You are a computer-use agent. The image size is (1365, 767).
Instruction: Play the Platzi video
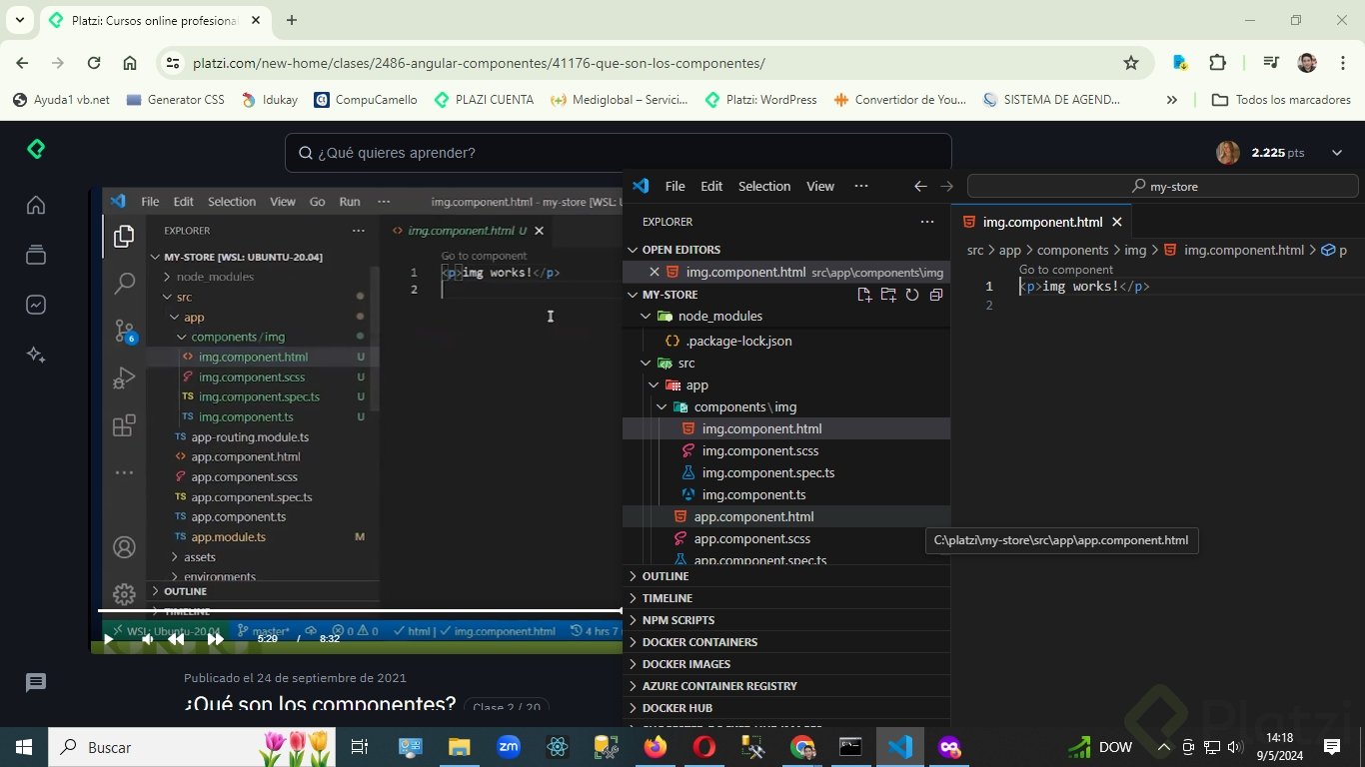click(108, 639)
